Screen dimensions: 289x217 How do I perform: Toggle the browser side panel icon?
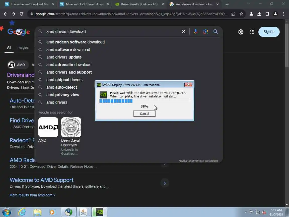267,14
